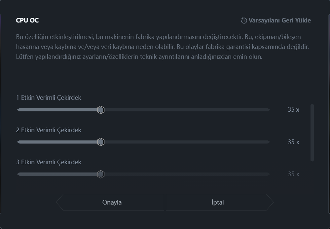The width and height of the screenshot is (330, 229).
Task: Click the left arrow tip of the first slider
Action: tap(18, 110)
